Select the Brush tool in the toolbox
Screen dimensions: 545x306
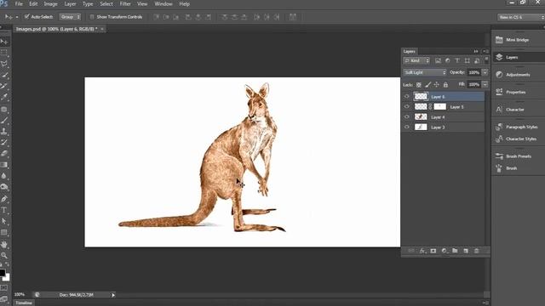(x=4, y=121)
